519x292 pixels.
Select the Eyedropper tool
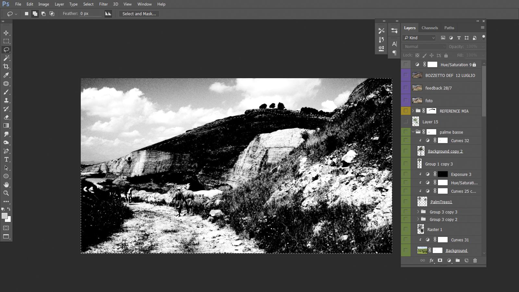pos(6,75)
